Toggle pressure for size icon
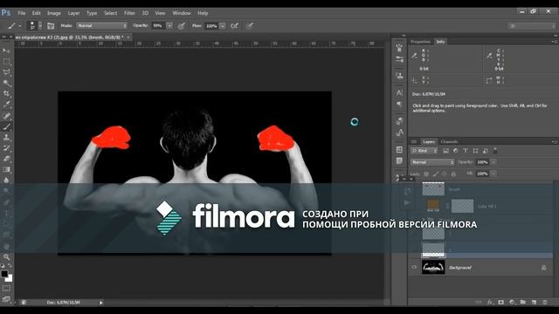Screen dimensions: 559x314 click(250, 25)
